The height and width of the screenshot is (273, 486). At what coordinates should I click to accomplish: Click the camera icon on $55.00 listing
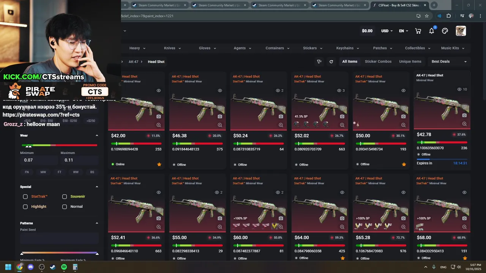[x=220, y=218]
